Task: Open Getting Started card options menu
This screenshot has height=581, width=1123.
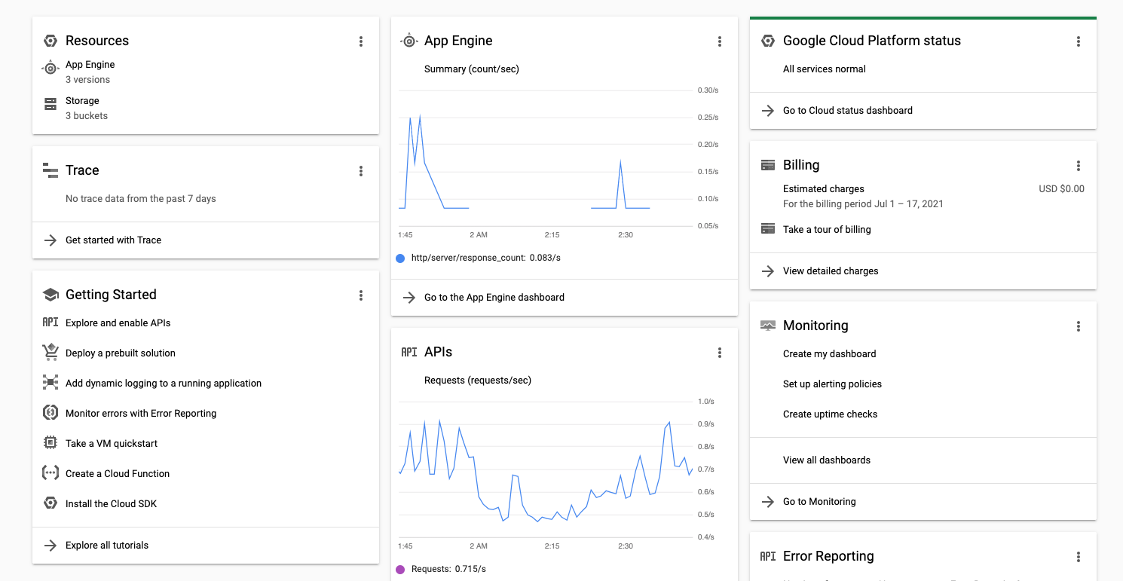Action: click(x=361, y=295)
